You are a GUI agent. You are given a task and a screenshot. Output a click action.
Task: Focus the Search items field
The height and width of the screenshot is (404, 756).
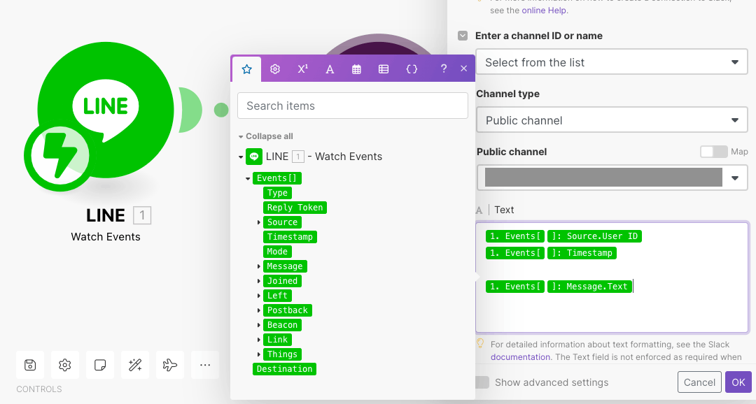click(352, 106)
